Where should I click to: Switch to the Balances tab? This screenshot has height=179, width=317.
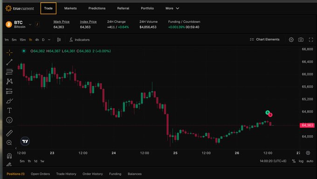[x=135, y=174]
